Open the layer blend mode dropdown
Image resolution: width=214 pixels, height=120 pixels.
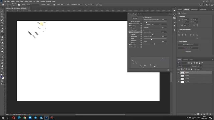pyautogui.click(x=184, y=66)
